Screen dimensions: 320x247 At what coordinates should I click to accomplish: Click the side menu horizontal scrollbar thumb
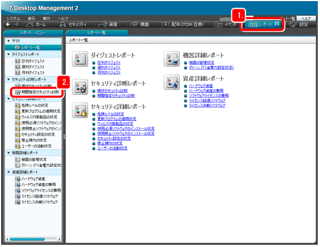click(27, 239)
